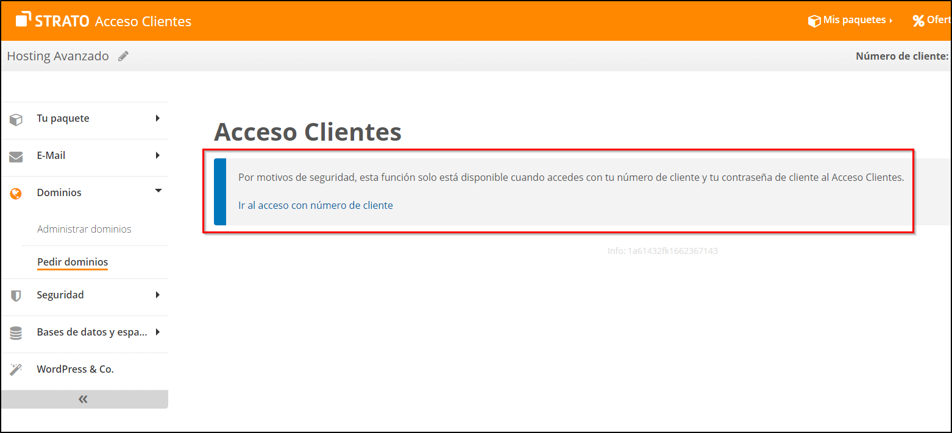Select the E-Mail envelope icon
Screen dimensions: 952x433
(15, 155)
